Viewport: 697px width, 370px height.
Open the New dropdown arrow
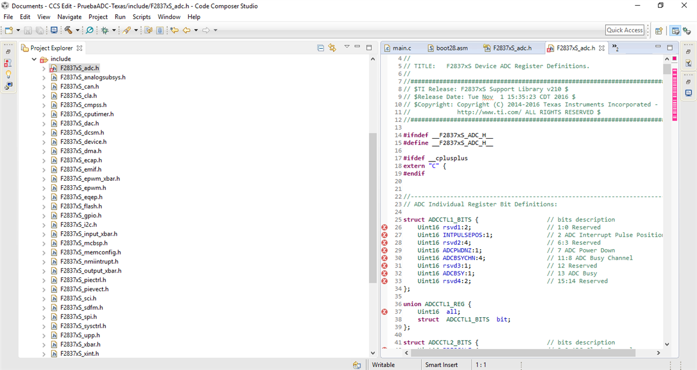(x=18, y=31)
